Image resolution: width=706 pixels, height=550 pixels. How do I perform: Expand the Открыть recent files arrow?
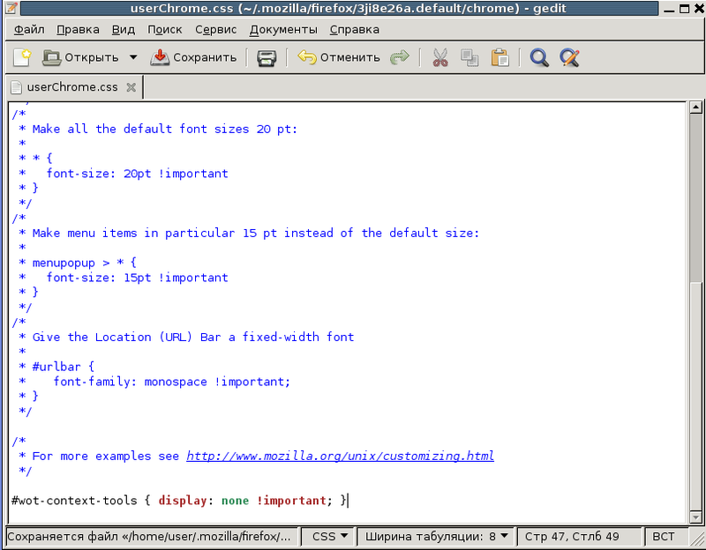133,58
